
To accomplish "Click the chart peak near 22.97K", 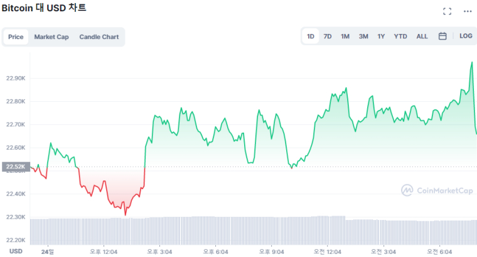I will [x=471, y=62].
